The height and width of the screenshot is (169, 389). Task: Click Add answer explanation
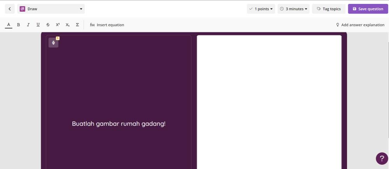tap(360, 25)
